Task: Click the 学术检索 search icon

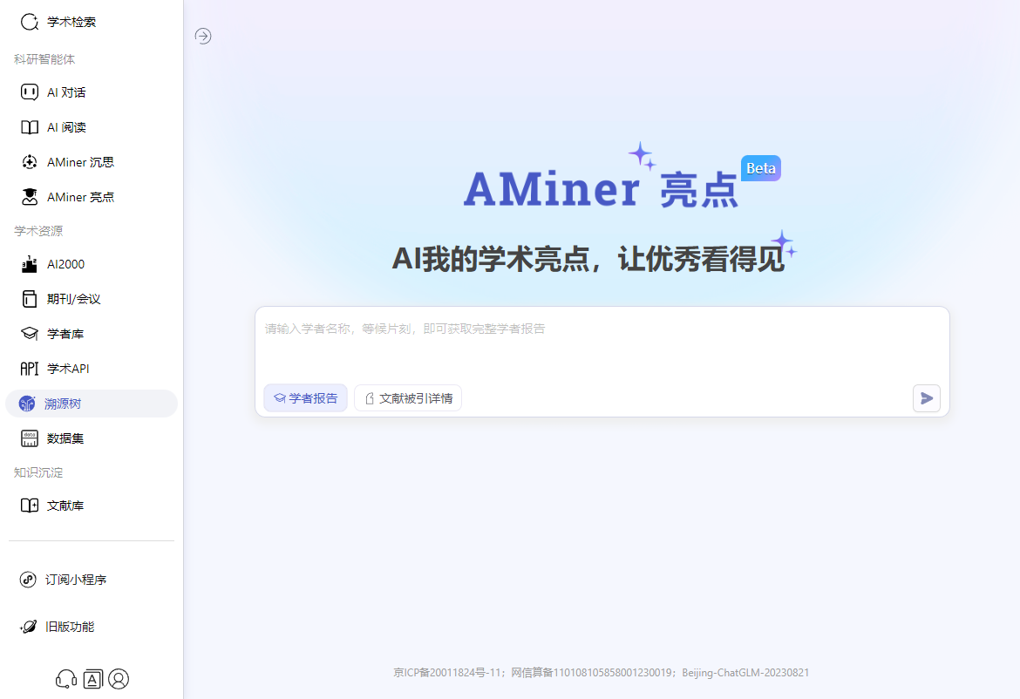Action: pyautogui.click(x=30, y=22)
